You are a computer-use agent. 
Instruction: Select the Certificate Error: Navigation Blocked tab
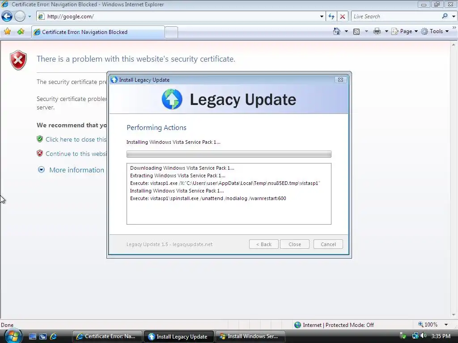(x=98, y=32)
